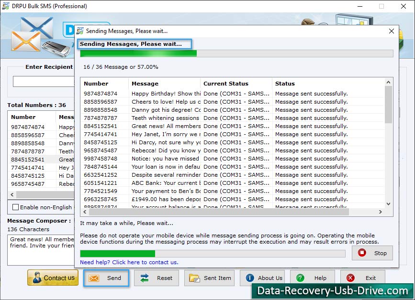Select the 'Great news! All members' message cell
The height and width of the screenshot is (300, 415).
click(x=166, y=126)
